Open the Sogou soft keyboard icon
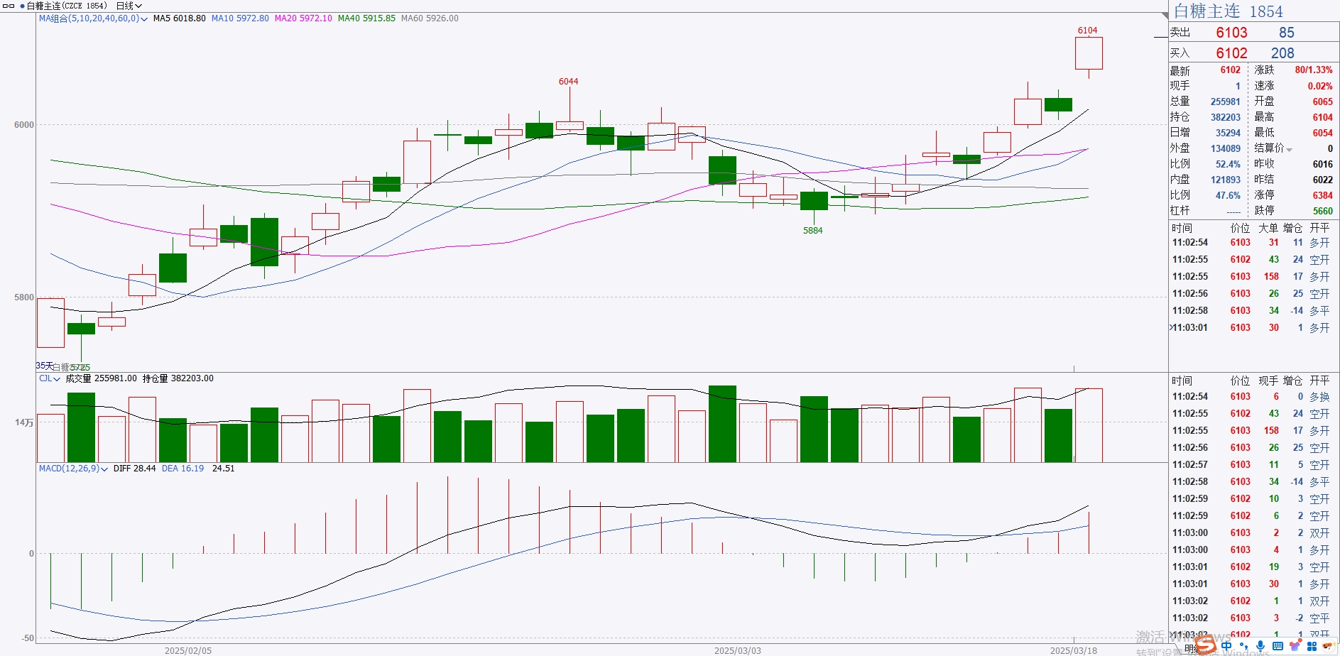The image size is (1340, 656). 1278,646
